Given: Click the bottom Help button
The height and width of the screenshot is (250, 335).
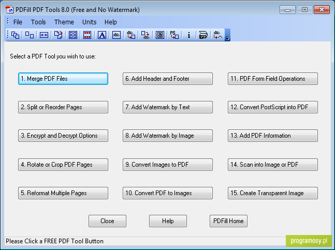Looking at the screenshot, I should 168,221.
